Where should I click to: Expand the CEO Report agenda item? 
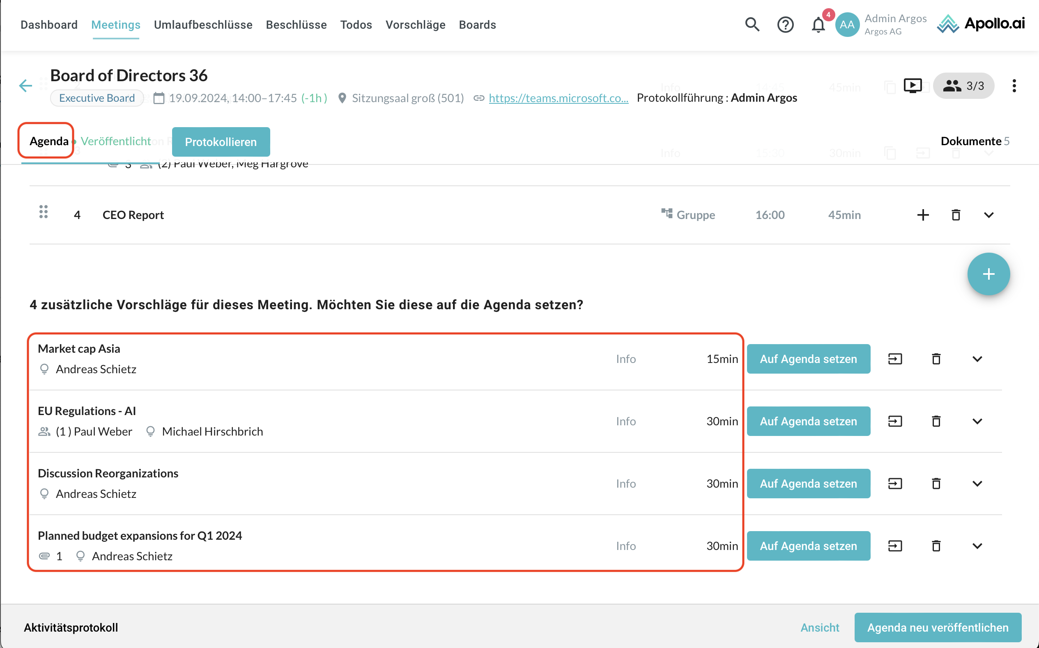(988, 215)
